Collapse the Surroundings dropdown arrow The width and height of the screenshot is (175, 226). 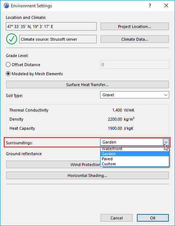pos(166,142)
